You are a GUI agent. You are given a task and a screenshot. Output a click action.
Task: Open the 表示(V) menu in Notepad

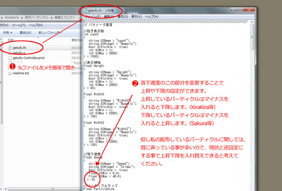(x=136, y=17)
